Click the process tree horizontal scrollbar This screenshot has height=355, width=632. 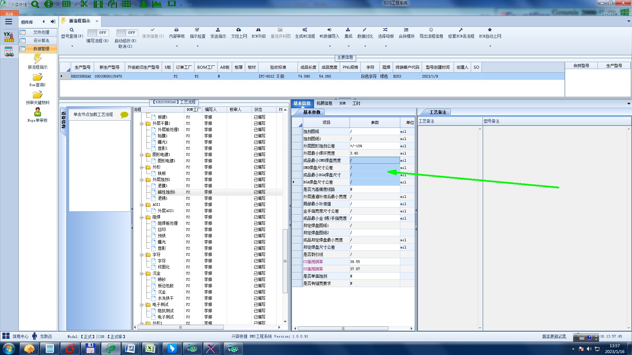180,327
